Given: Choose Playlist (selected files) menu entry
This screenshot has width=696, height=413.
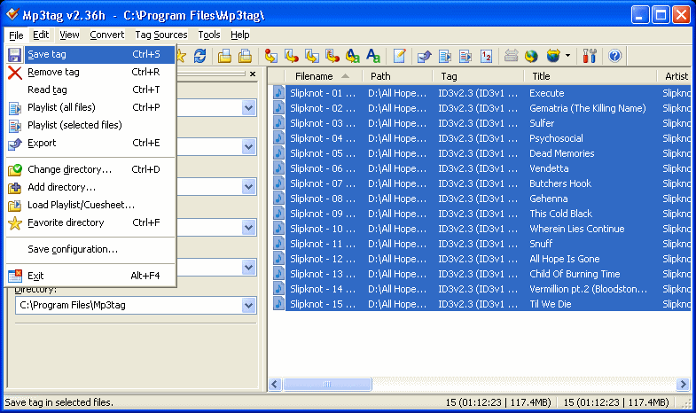Looking at the screenshot, I should [x=91, y=125].
